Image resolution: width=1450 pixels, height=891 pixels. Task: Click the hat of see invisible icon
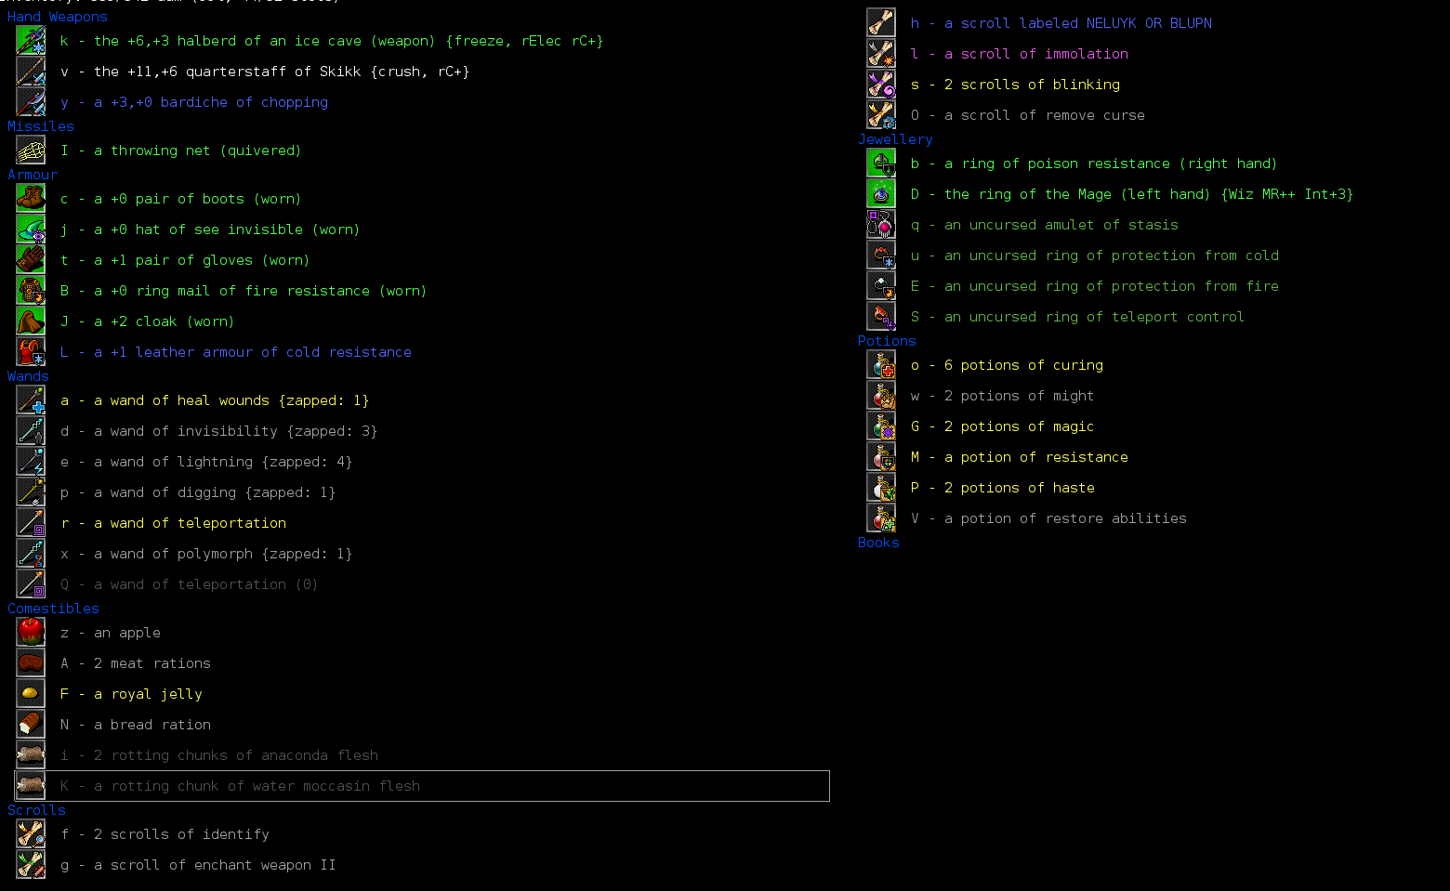(x=31, y=229)
